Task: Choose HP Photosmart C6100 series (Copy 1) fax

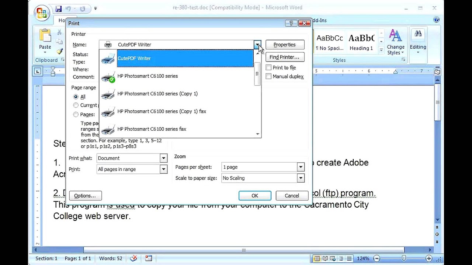Action: point(177,112)
